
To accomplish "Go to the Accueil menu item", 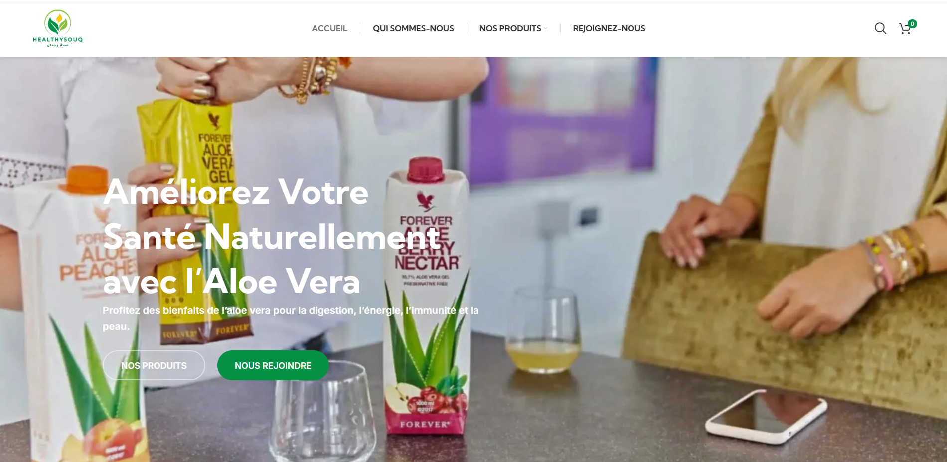I will [x=329, y=28].
